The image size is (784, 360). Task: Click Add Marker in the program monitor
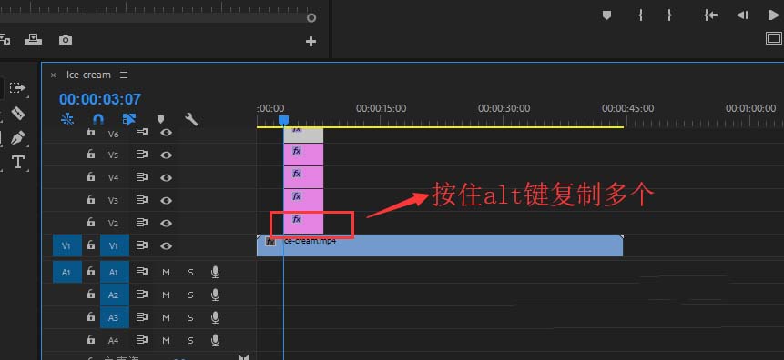click(606, 15)
